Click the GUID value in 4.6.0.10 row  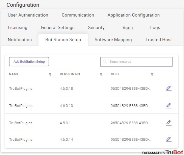[131, 106]
